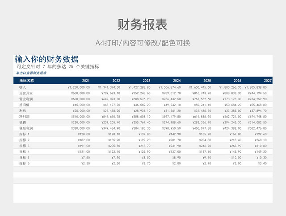Screen dimensions: 286x216
Task: Select the 指标 5 cell ¥7.50
Action: point(85,158)
